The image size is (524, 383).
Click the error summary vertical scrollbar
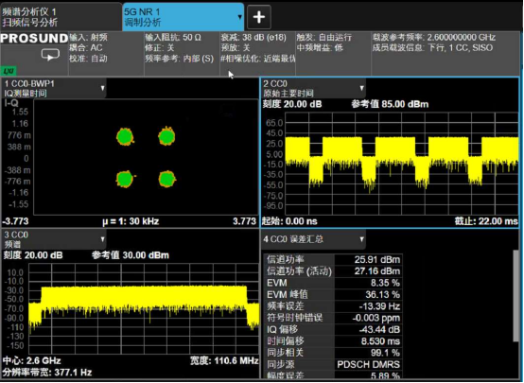click(x=516, y=296)
